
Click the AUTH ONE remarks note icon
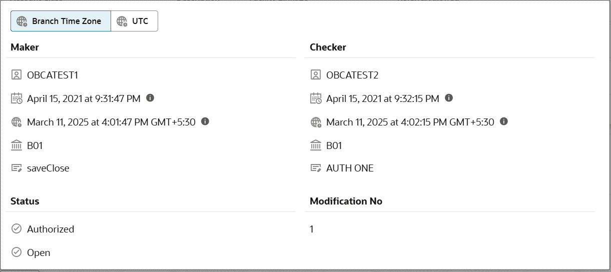click(316, 168)
